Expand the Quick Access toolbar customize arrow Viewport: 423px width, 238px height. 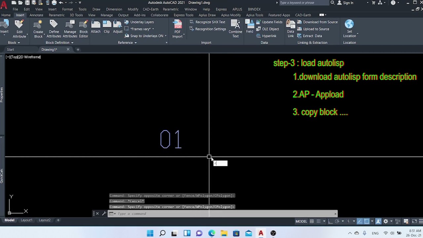(80, 3)
